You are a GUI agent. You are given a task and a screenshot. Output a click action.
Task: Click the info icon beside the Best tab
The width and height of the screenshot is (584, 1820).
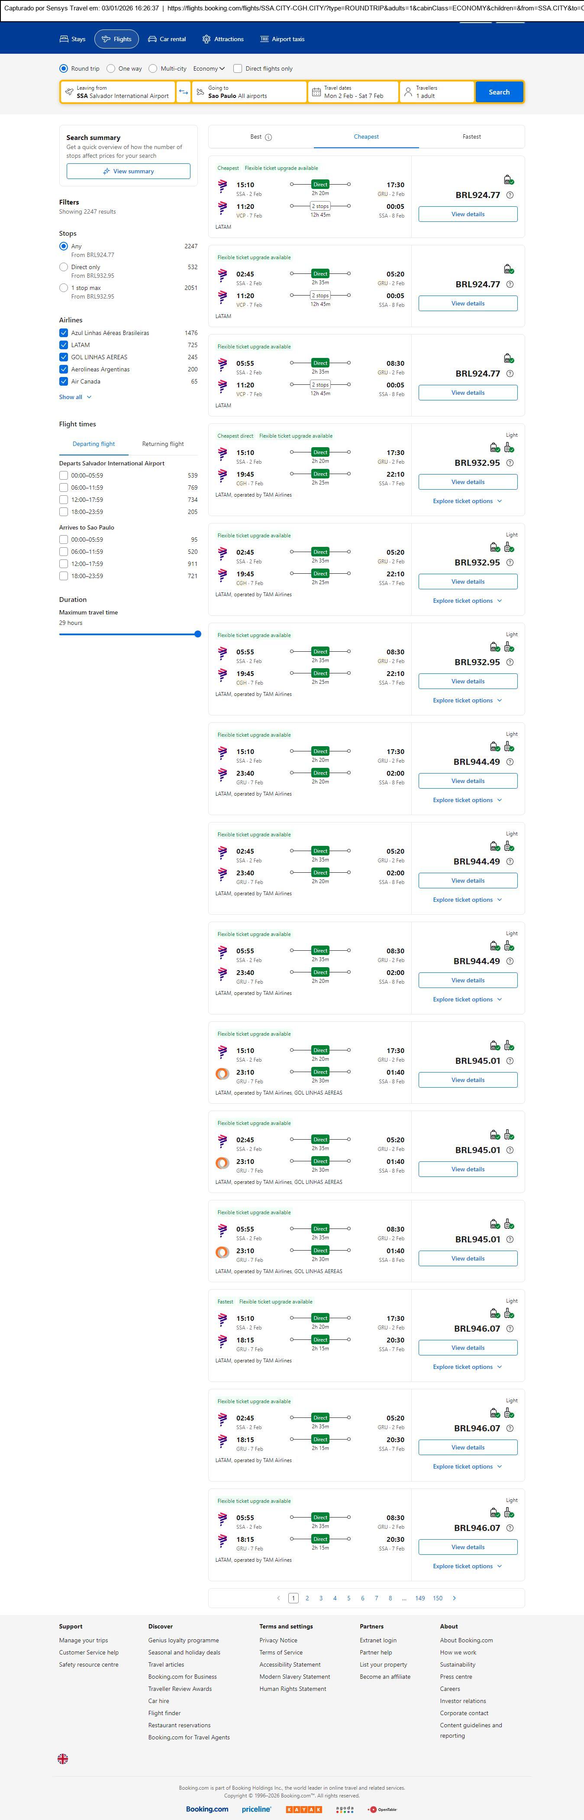click(x=268, y=137)
